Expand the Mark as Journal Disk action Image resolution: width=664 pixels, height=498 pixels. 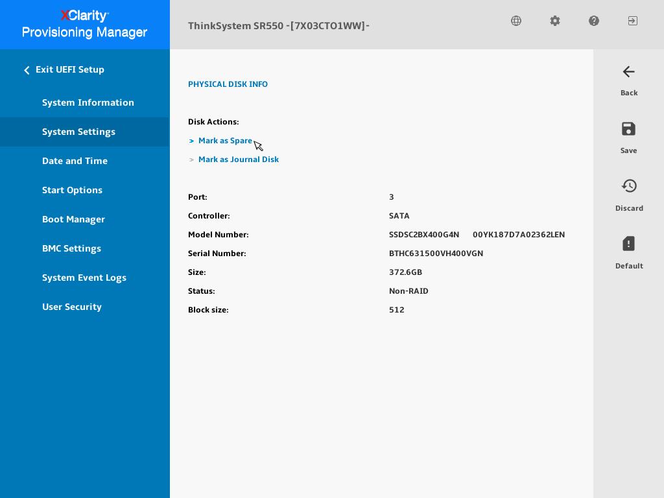[192, 160]
